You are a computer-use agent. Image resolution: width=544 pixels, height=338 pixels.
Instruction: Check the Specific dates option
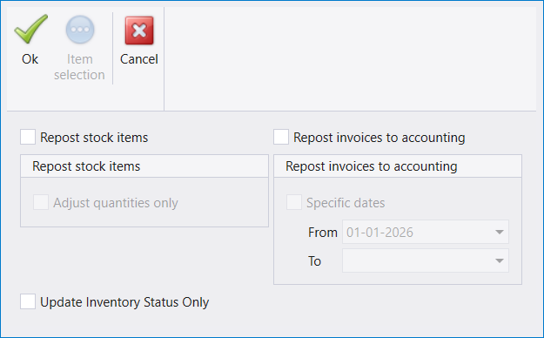[294, 202]
